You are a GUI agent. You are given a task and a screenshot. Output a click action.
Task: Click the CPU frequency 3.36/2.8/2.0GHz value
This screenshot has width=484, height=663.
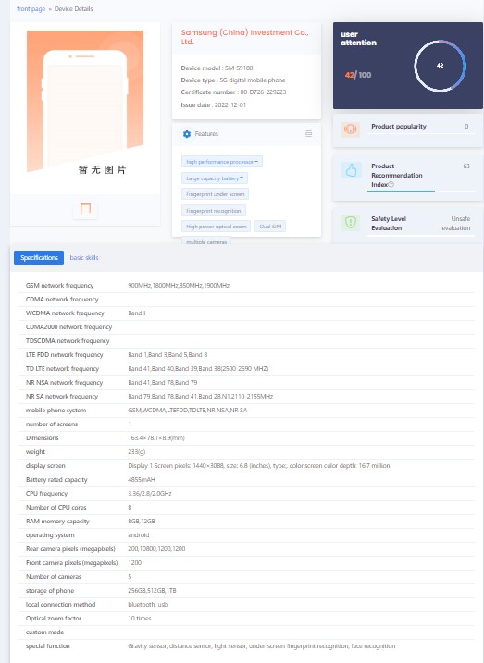150,494
